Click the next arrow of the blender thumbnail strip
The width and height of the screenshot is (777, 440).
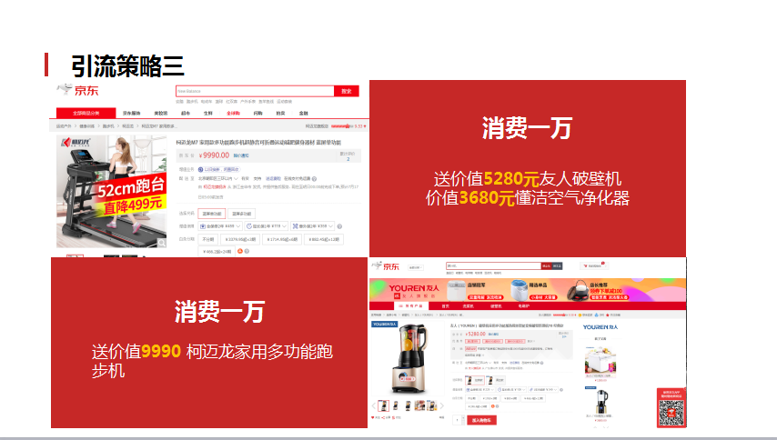tap(442, 405)
